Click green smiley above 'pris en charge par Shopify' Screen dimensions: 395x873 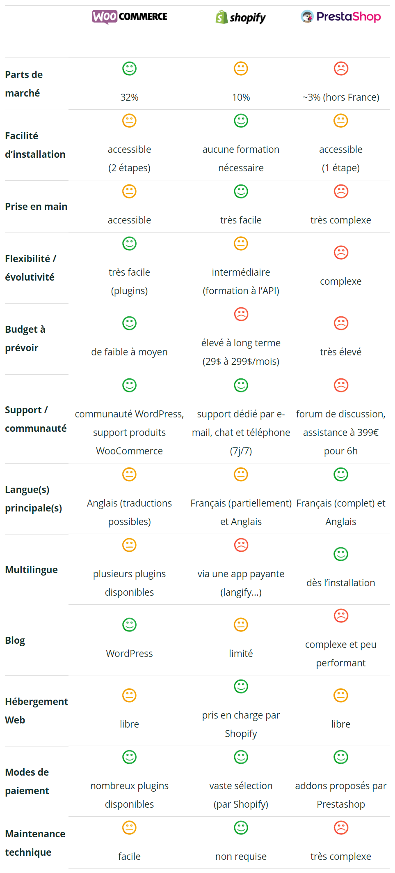241,686
